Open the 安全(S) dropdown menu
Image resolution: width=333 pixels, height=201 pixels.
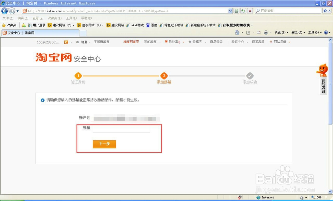pyautogui.click(x=298, y=33)
